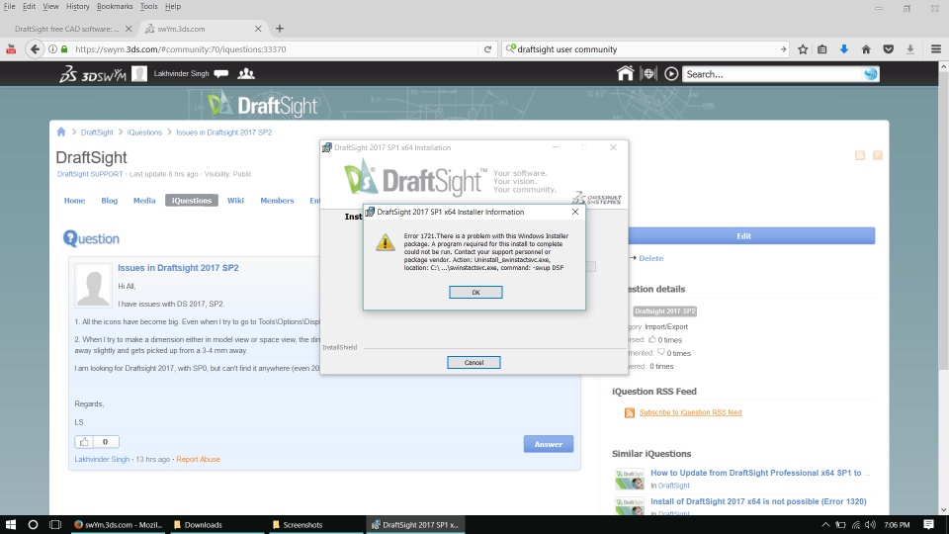Go to the Media tab
This screenshot has height=534, width=949.
click(144, 201)
